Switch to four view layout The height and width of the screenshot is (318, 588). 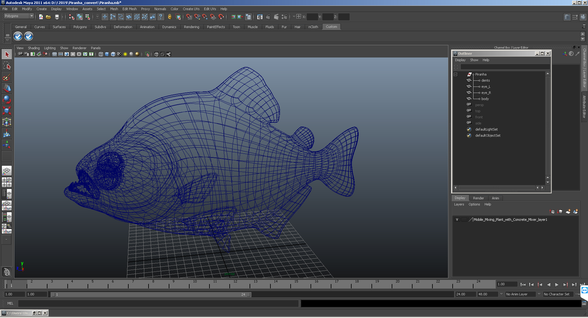coord(7,182)
